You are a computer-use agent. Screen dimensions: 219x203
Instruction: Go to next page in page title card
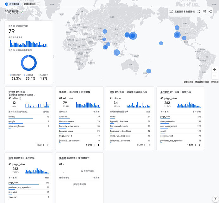tap(149, 145)
